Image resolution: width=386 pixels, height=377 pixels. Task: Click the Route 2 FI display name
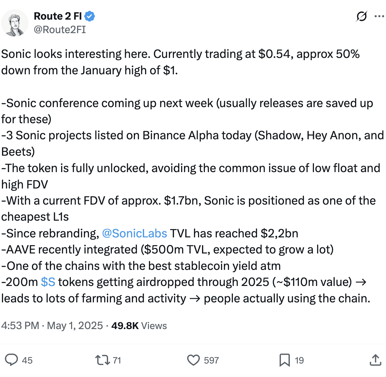58,16
